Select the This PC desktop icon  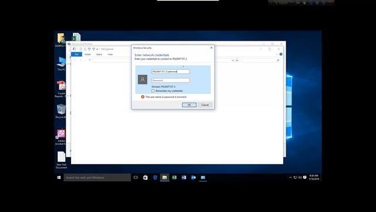61,64
